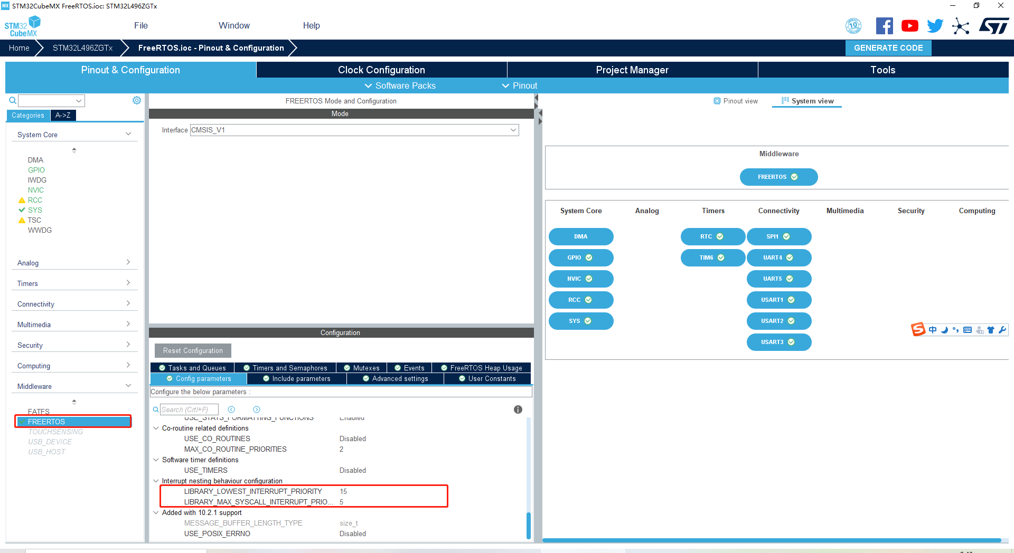
Task: Open the Tools tab
Action: (x=883, y=70)
